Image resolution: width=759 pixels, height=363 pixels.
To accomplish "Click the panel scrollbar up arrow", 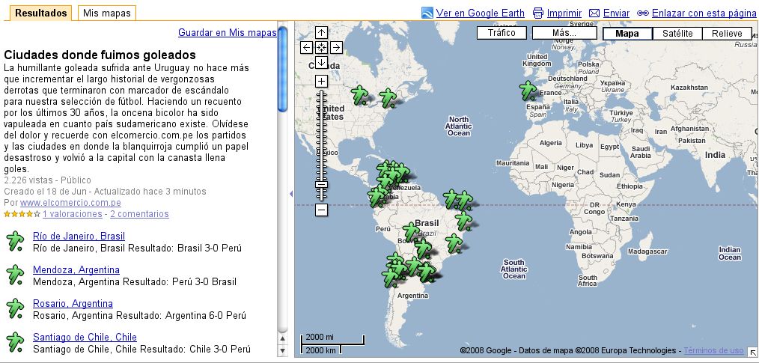I will [283, 338].
